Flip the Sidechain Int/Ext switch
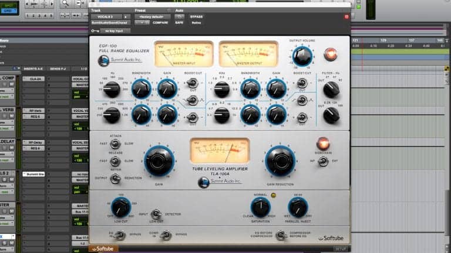Screen dimensions: 451x253 [323, 162]
